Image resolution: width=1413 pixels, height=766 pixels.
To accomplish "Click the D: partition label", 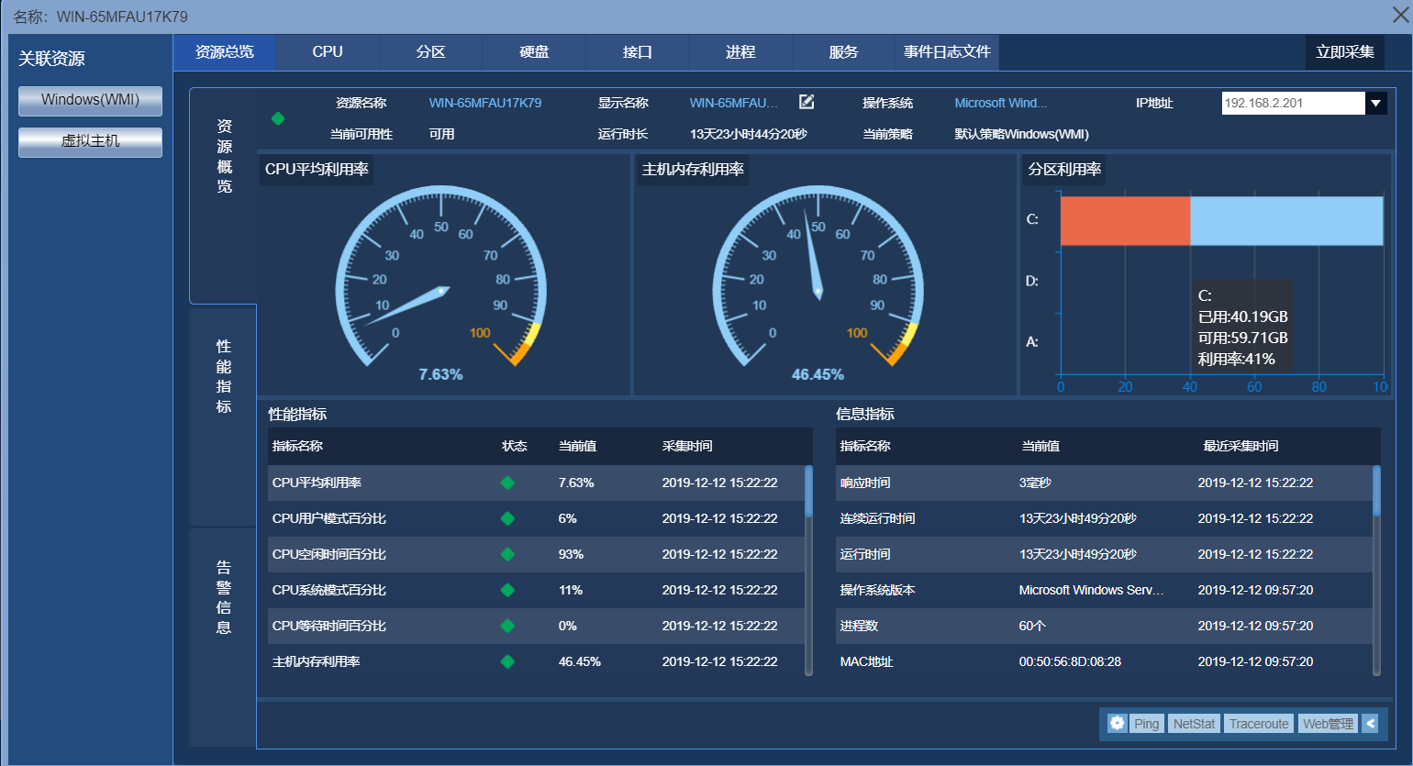I will (x=1032, y=281).
